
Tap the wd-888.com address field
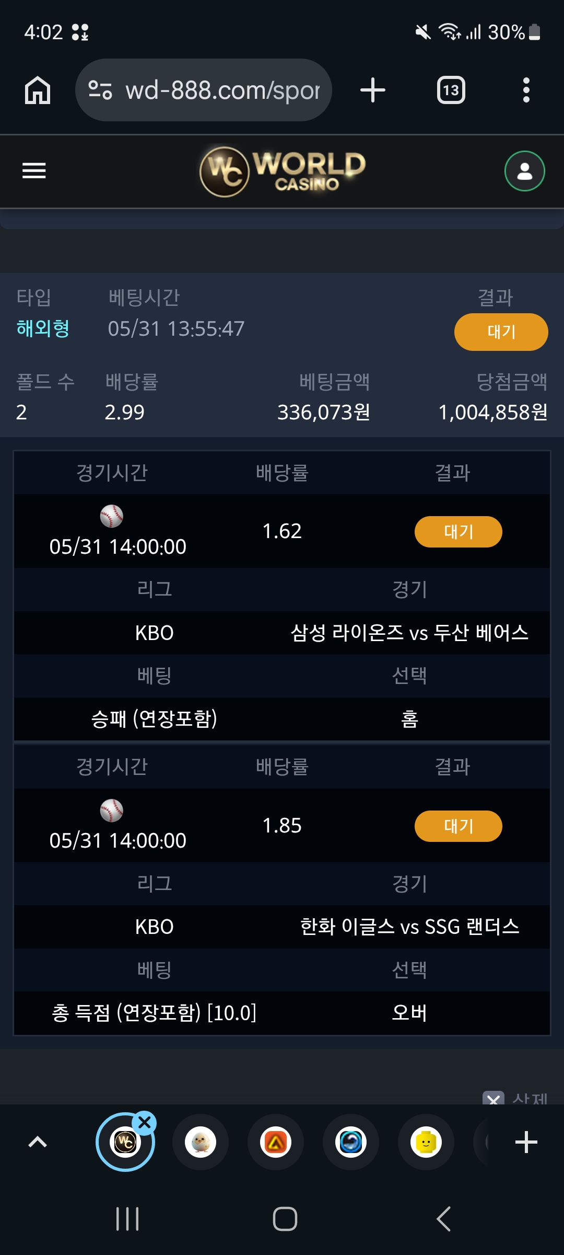click(204, 90)
